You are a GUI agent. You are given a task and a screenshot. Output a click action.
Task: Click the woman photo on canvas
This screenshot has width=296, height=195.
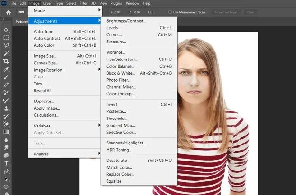pos(217,113)
